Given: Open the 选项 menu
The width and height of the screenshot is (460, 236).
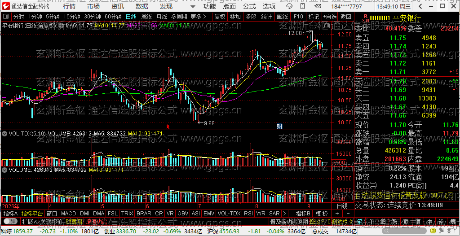Looking at the screenshot, I should click(269, 6).
